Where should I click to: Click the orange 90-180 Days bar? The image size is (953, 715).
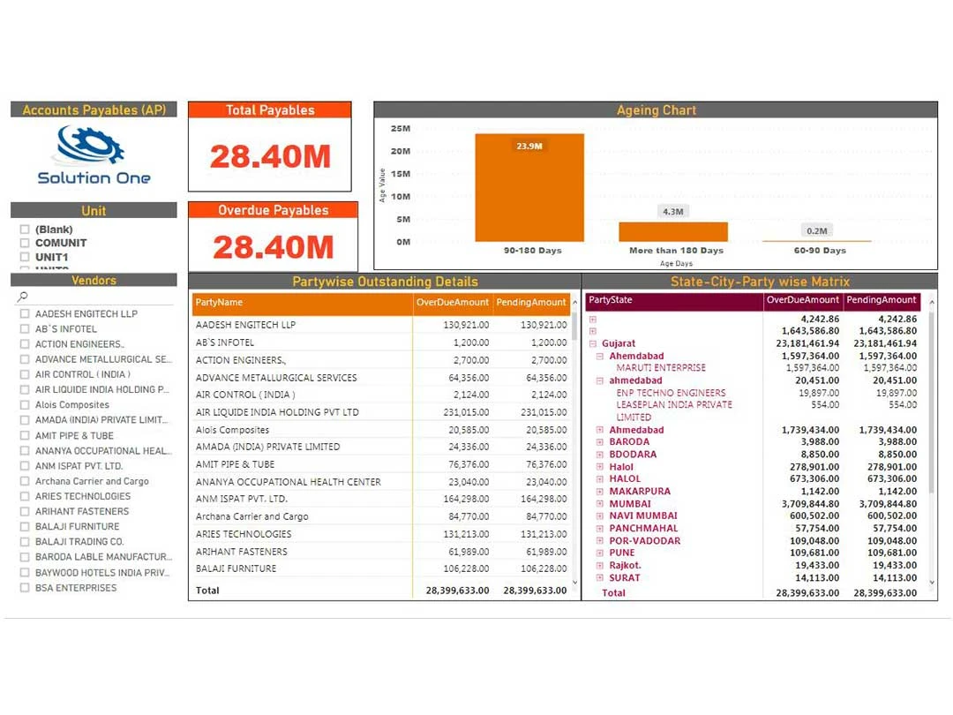click(529, 188)
